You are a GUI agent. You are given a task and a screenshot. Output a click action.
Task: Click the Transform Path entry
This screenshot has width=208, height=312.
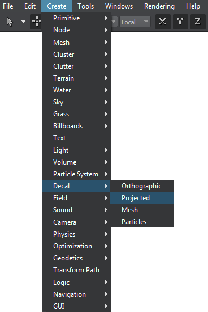(76, 270)
